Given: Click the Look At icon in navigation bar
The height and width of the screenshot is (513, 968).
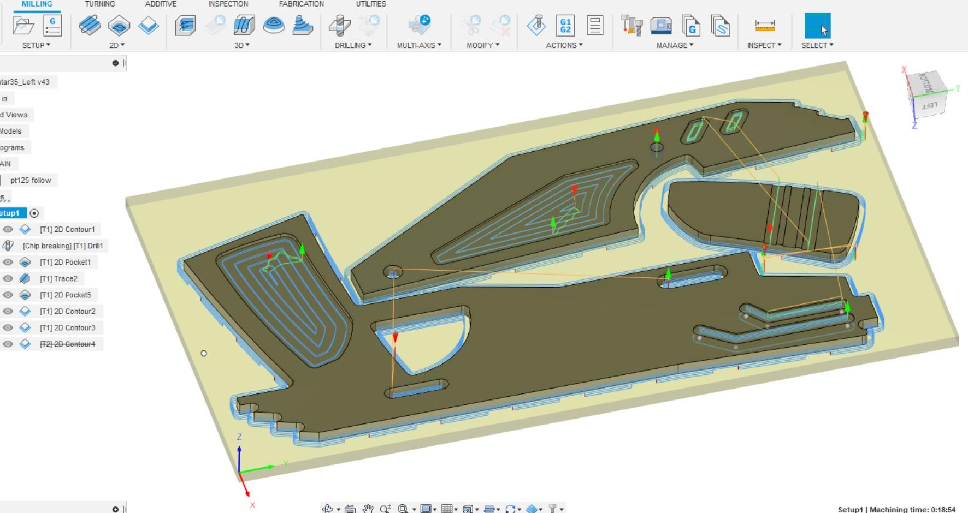Looking at the screenshot, I should (350, 509).
